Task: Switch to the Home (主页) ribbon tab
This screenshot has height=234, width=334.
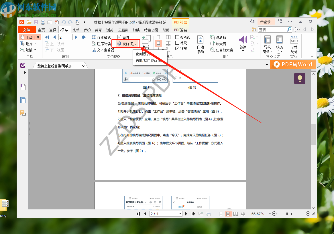Action: click(x=42, y=30)
